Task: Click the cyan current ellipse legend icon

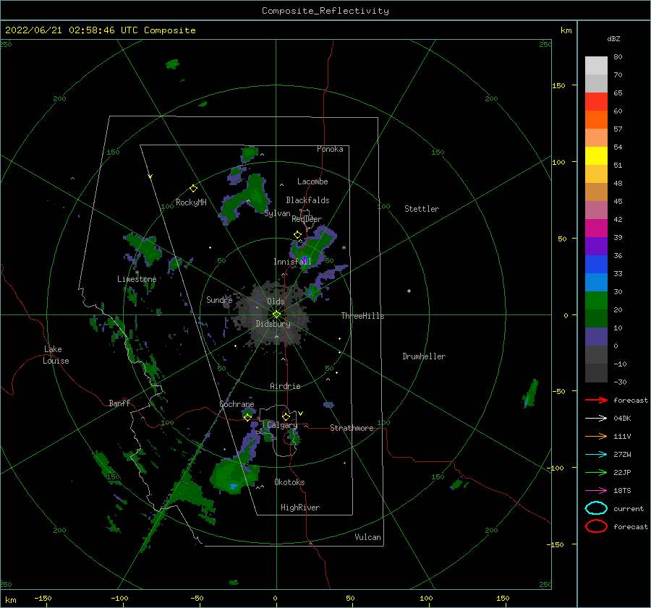Action: tap(596, 508)
